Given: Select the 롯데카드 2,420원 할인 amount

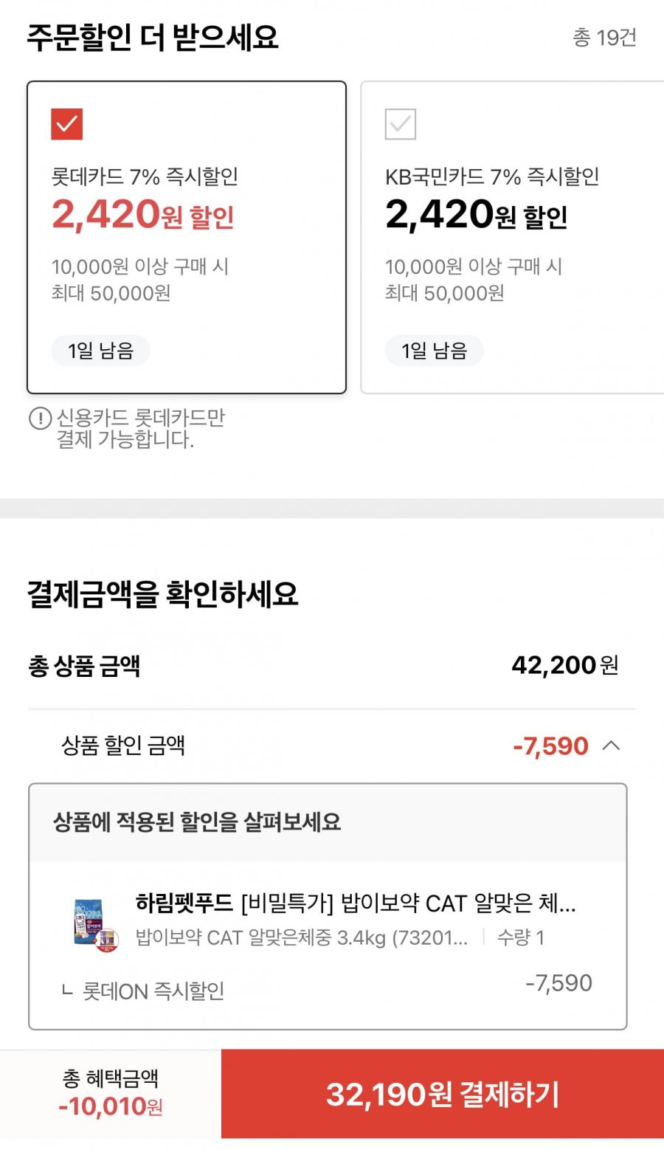Looking at the screenshot, I should [143, 215].
